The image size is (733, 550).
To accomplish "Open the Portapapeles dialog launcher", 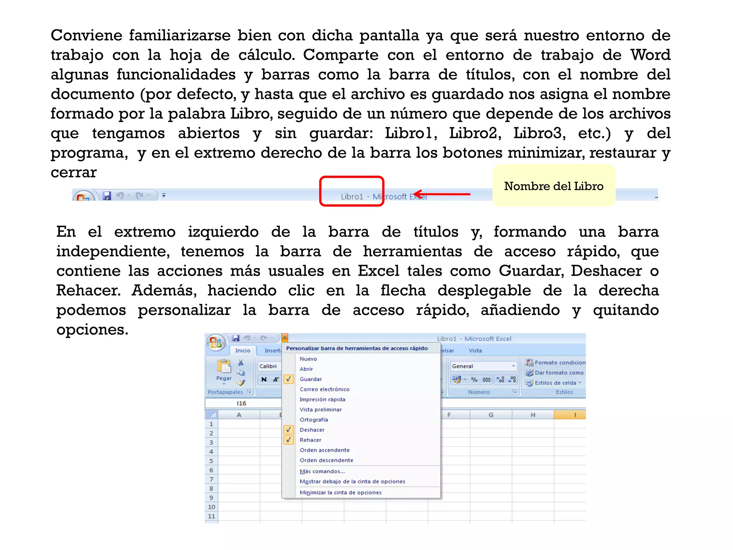I will tap(249, 392).
